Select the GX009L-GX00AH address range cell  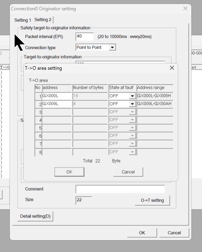[x=155, y=104]
